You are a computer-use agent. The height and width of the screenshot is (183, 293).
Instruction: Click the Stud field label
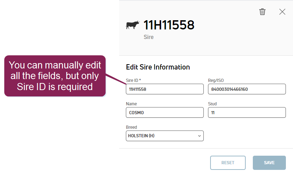pyautogui.click(x=212, y=104)
